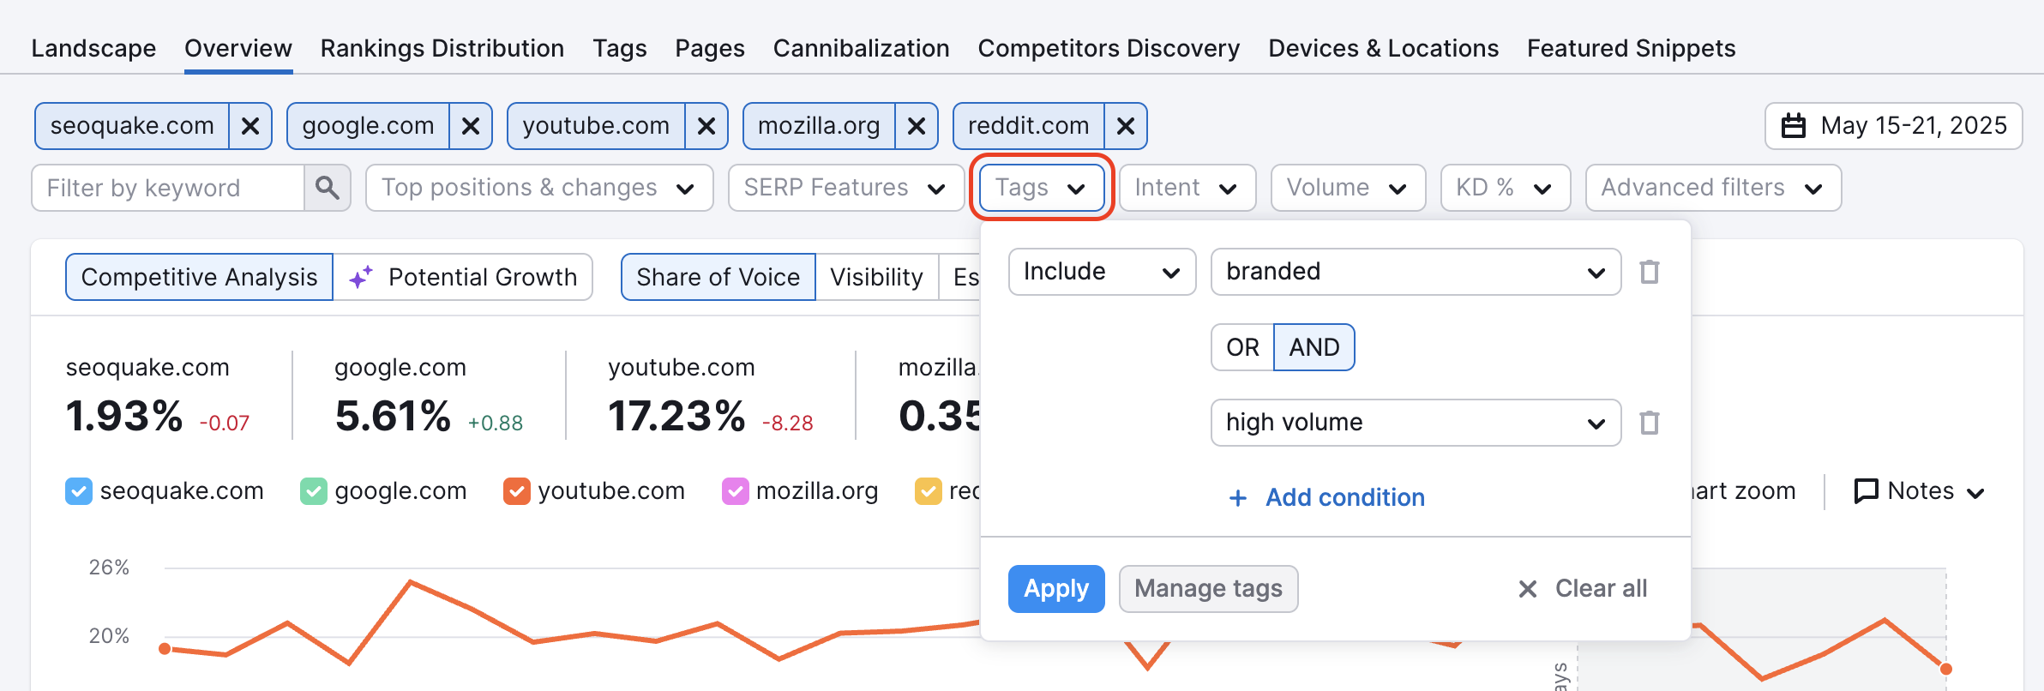The width and height of the screenshot is (2044, 691).
Task: Switch to the Competitors Discovery tab
Action: click(x=1108, y=48)
